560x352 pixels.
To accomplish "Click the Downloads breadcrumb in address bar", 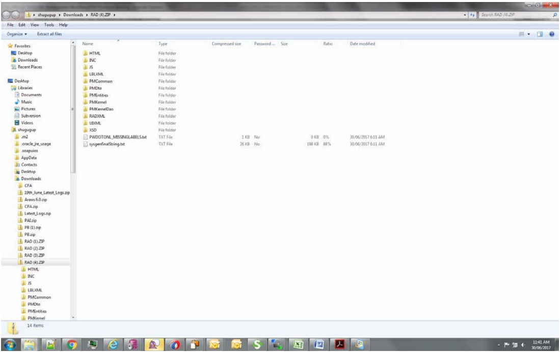I will (73, 15).
